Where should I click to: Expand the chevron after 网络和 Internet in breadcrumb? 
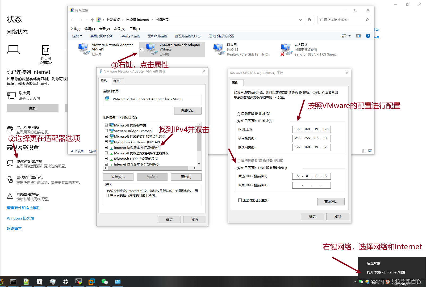(x=152, y=20)
